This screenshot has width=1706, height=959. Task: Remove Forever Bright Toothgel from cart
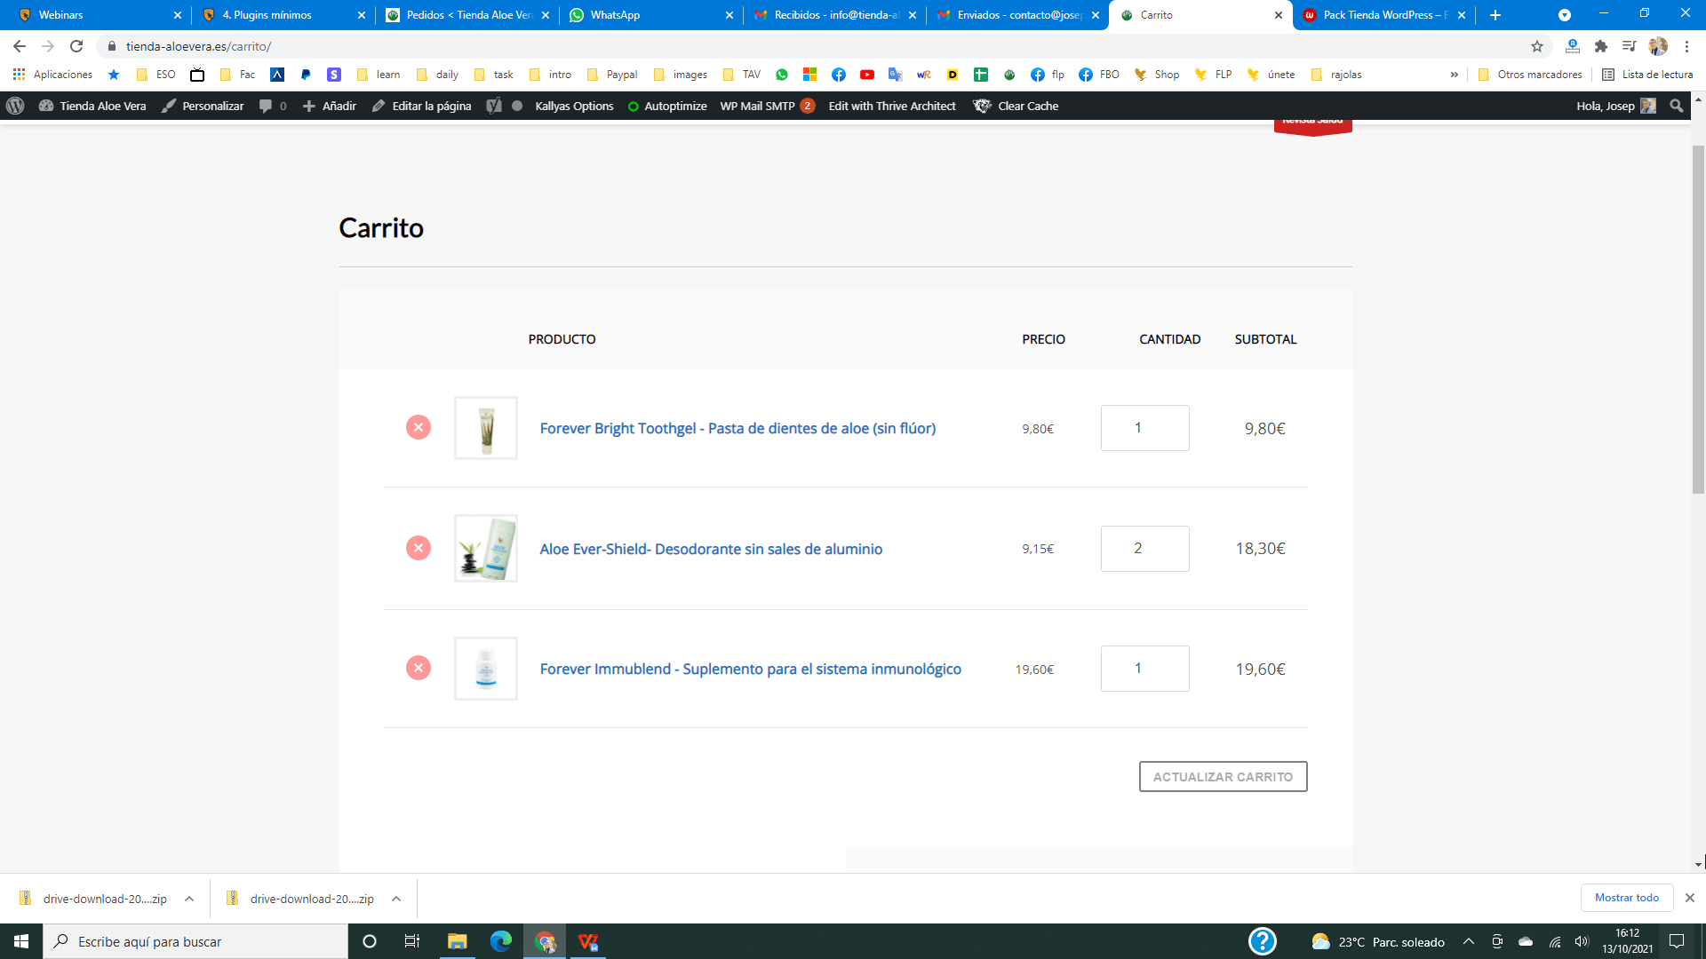(x=419, y=428)
